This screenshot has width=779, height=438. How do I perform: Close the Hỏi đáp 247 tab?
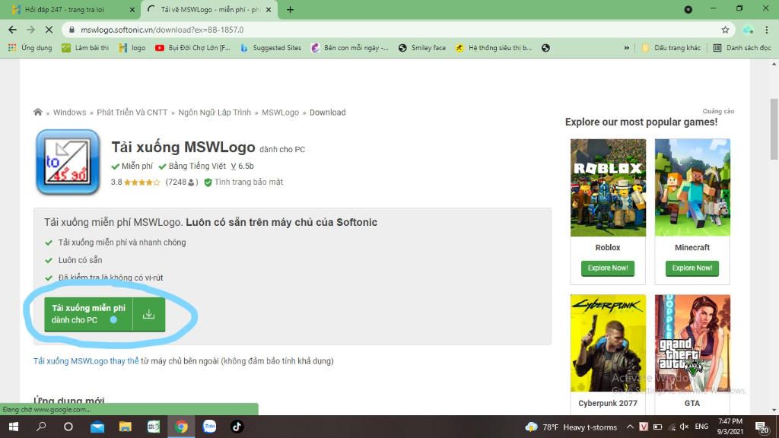click(132, 9)
